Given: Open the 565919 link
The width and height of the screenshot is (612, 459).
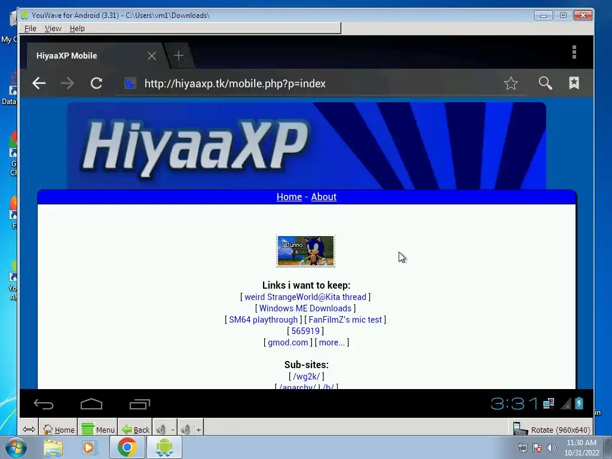Looking at the screenshot, I should pyautogui.click(x=305, y=331).
